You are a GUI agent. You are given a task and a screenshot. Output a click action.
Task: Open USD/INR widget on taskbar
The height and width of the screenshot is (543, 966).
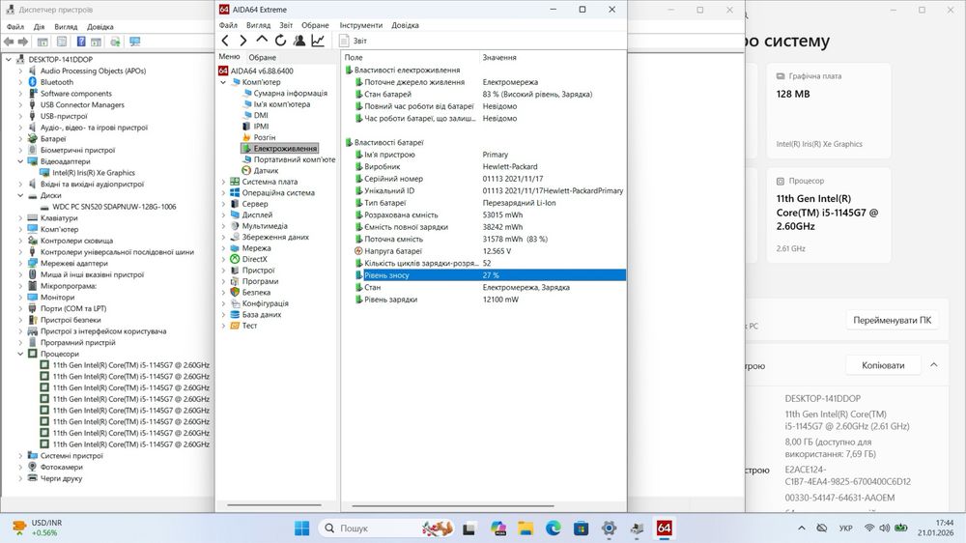39,528
